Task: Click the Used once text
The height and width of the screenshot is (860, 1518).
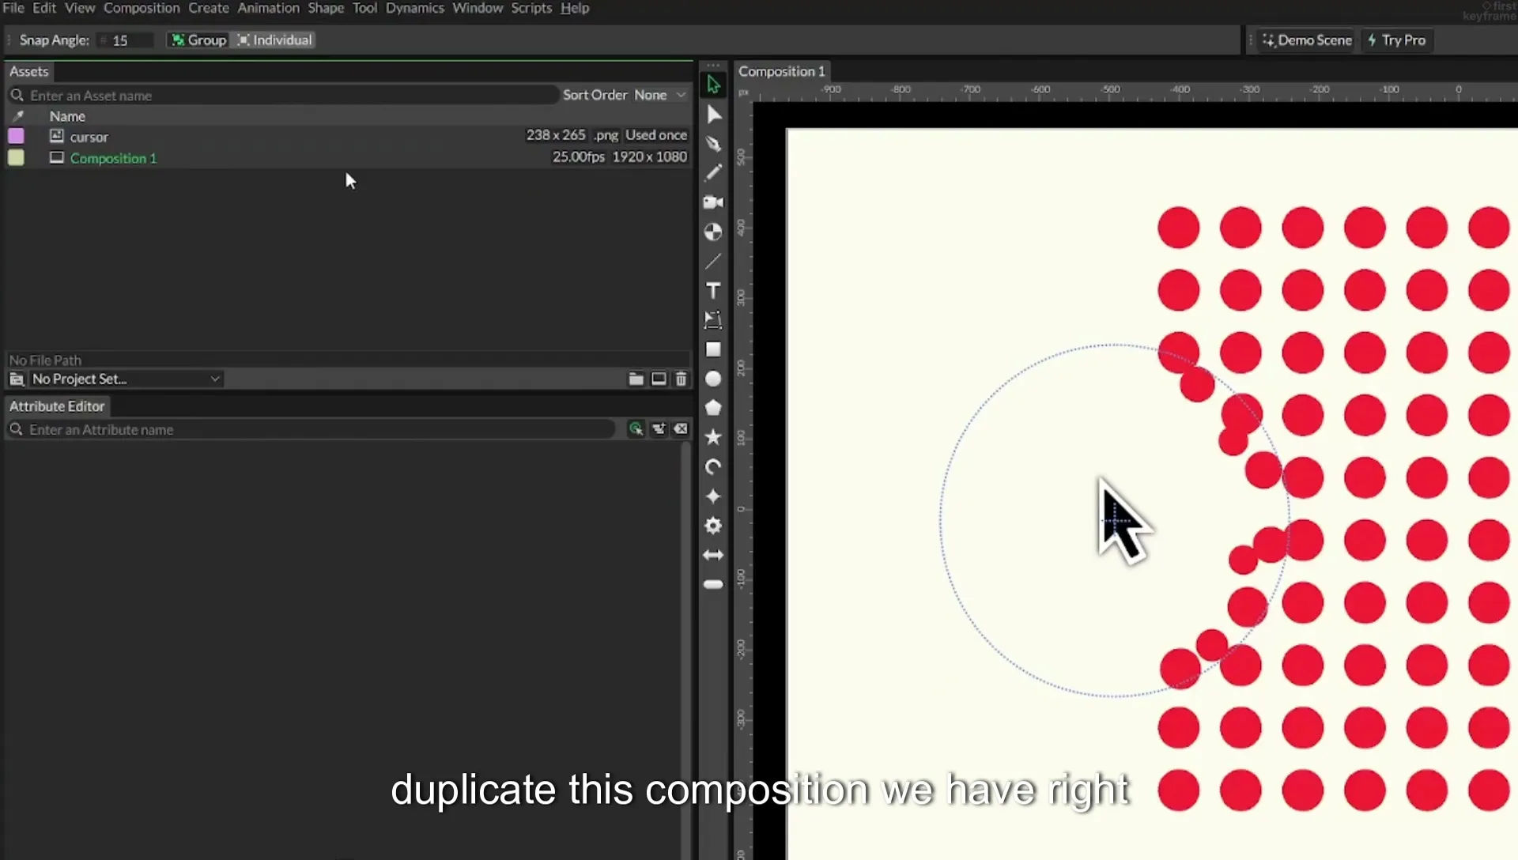Action: pos(656,135)
